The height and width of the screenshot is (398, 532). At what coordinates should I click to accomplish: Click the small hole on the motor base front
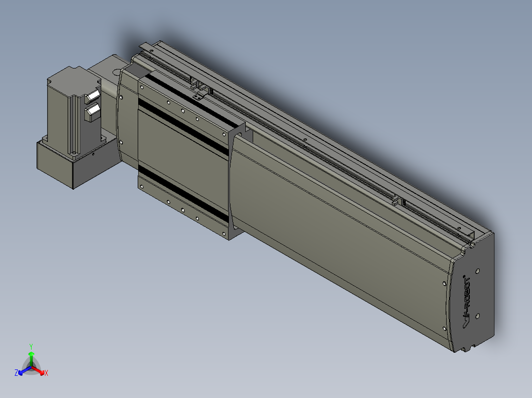point(93,154)
